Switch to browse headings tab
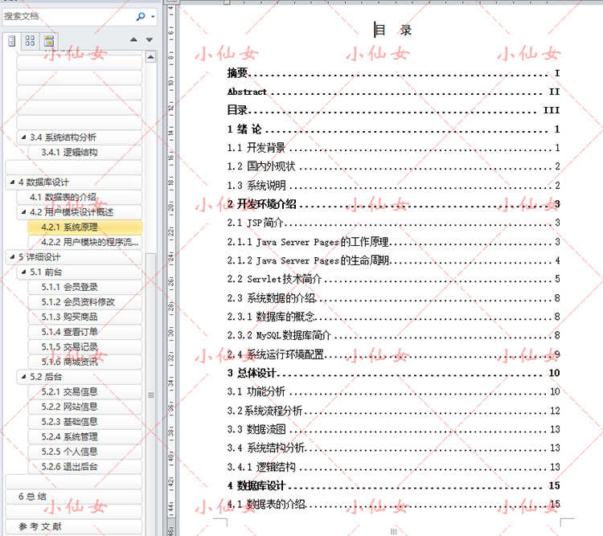Image resolution: width=603 pixels, height=536 pixels. click(x=12, y=41)
